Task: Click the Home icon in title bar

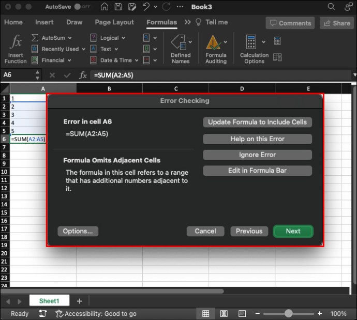Action: click(105, 7)
